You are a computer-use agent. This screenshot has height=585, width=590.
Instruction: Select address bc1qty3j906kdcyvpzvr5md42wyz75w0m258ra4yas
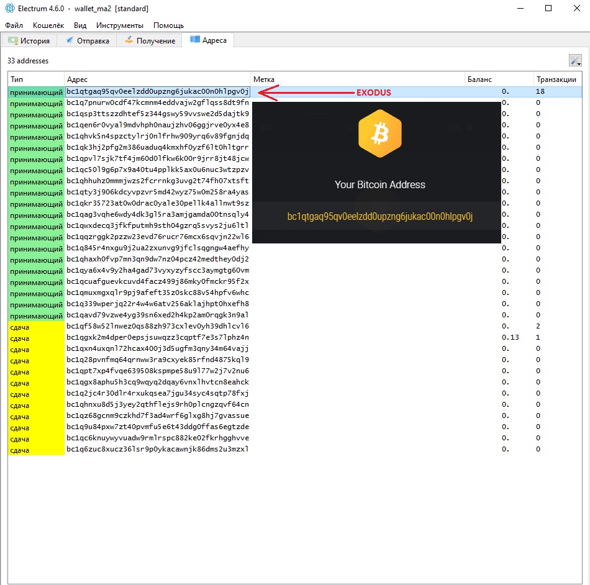point(158,193)
